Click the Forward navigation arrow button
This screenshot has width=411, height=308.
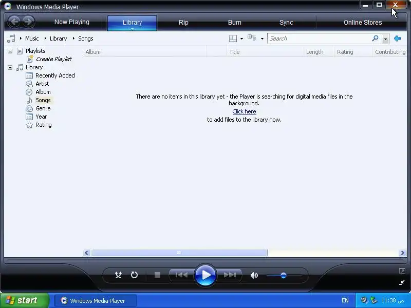click(28, 22)
